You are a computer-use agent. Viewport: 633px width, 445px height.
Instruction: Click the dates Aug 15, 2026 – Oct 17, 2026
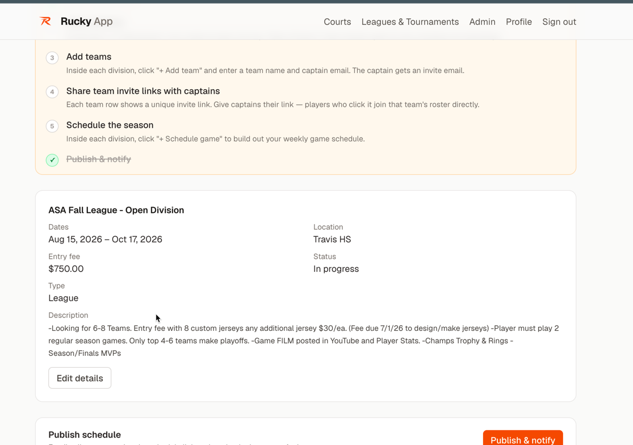click(106, 239)
